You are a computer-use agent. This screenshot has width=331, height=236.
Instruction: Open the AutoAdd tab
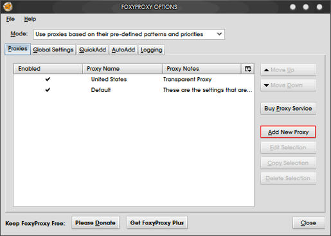[x=123, y=50]
